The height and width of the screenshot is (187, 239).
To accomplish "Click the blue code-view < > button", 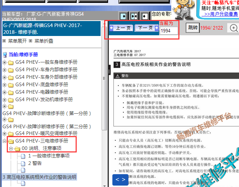I will click(x=120, y=180).
